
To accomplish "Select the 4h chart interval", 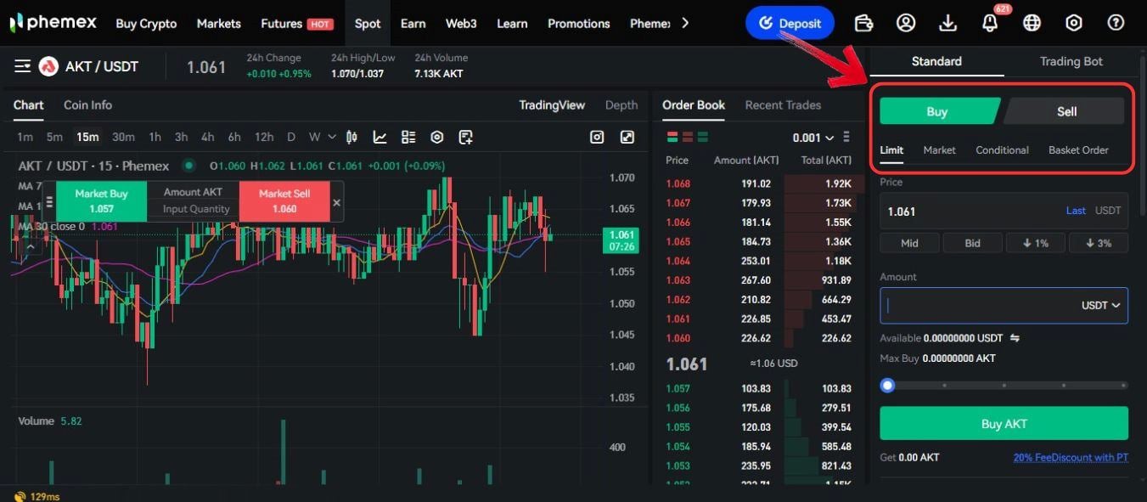I will coord(208,137).
